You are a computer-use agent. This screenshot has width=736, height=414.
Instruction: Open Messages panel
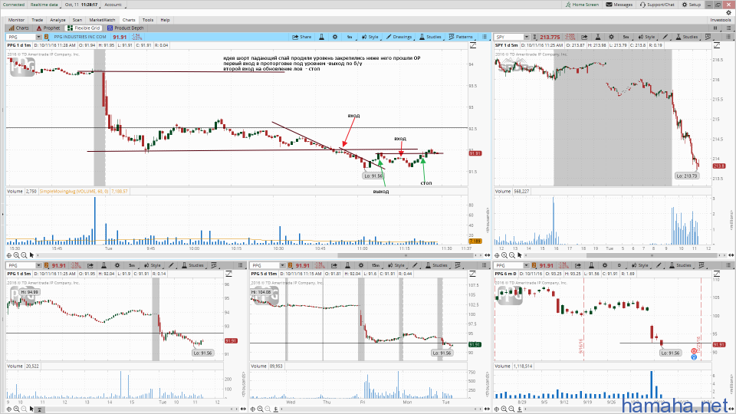tap(619, 5)
